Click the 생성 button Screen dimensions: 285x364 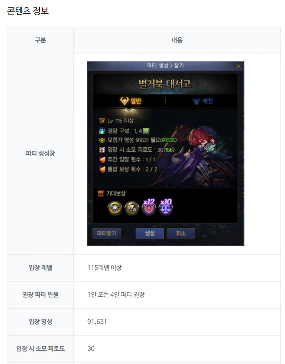pos(150,233)
